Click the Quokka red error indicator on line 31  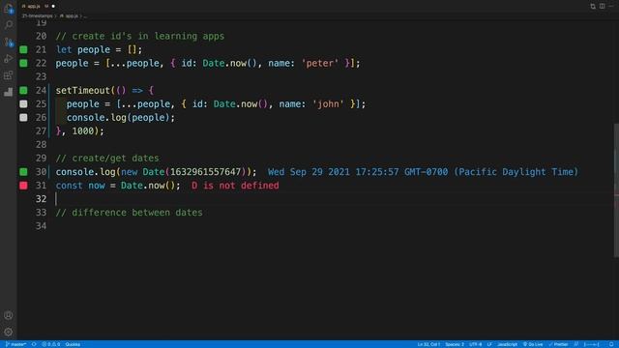(23, 186)
